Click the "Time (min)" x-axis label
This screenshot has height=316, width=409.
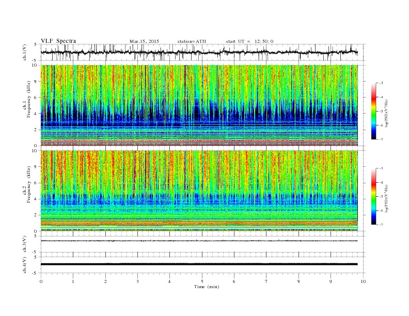pyautogui.click(x=207, y=287)
